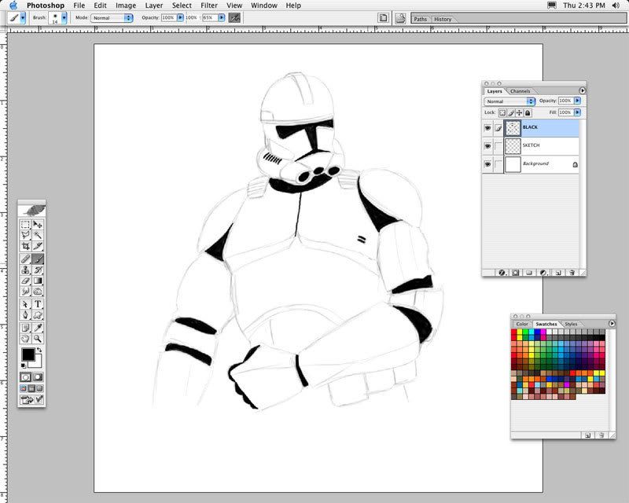Select the Healing Brush tool
This screenshot has height=503, width=629.
[x=25, y=259]
